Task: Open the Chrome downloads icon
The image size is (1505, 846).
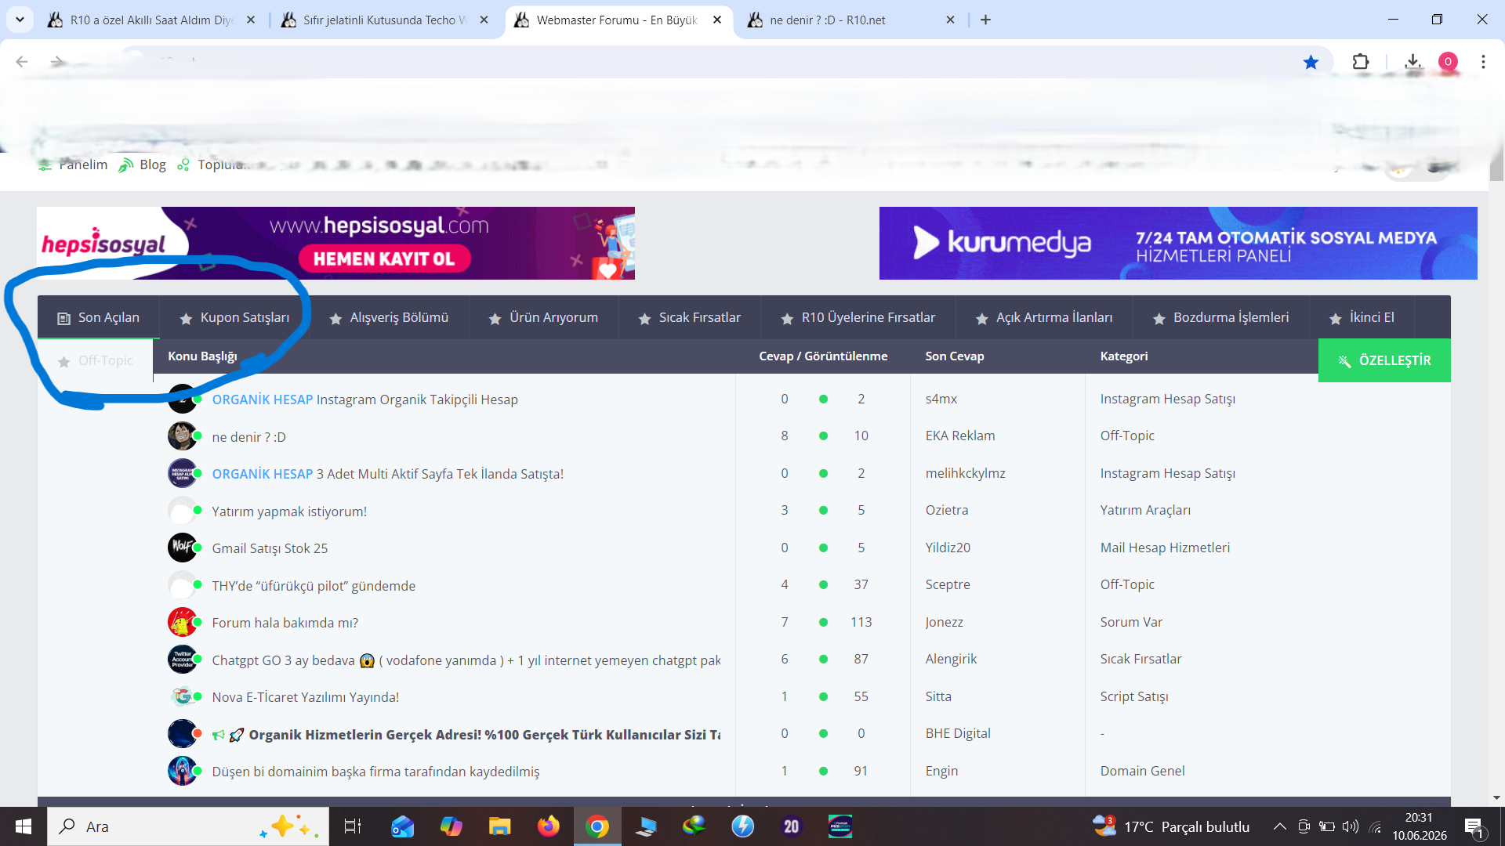Action: tap(1413, 62)
